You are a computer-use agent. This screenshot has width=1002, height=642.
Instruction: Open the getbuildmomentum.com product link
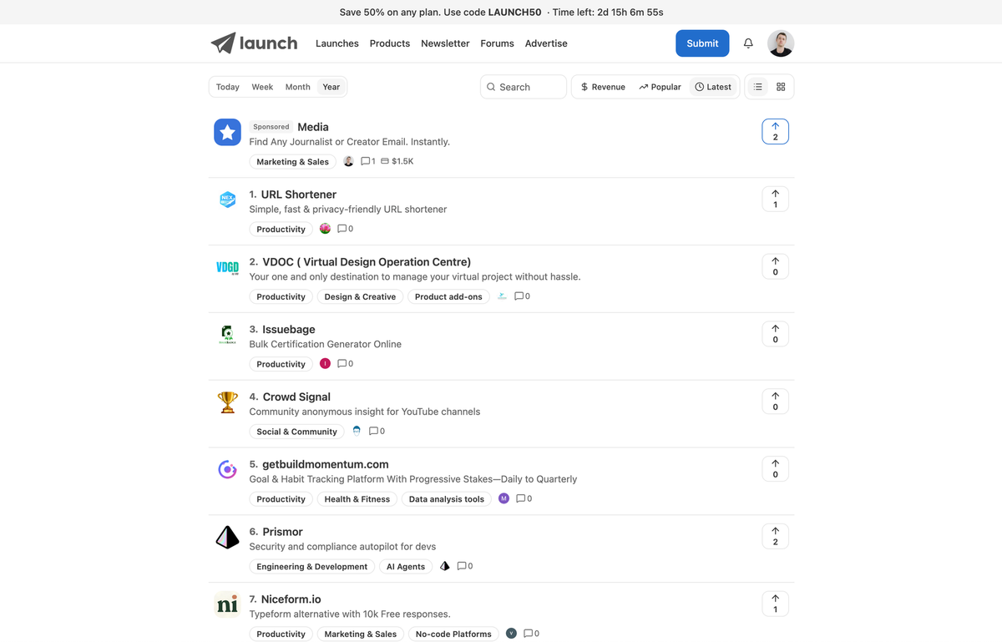point(324,463)
